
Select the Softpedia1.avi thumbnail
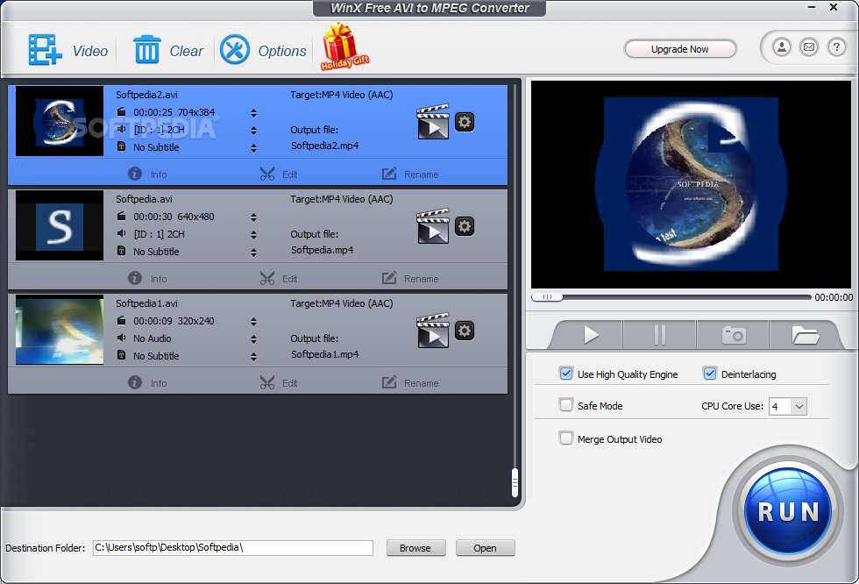(60, 329)
